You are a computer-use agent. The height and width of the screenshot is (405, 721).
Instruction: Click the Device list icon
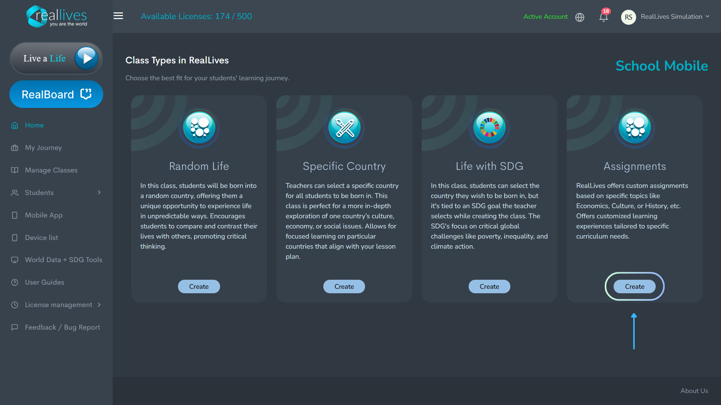point(15,238)
